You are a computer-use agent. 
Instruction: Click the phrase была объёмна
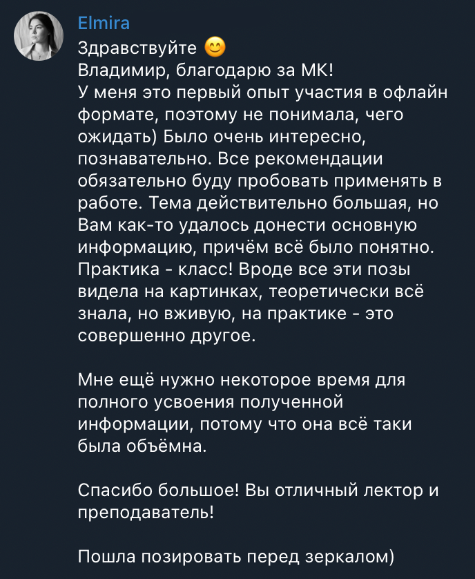pyautogui.click(x=142, y=446)
